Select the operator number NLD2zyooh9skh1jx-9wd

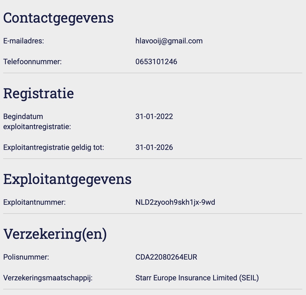175,202
